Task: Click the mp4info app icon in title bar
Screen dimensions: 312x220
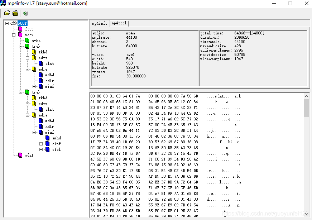Action: point(3,3)
